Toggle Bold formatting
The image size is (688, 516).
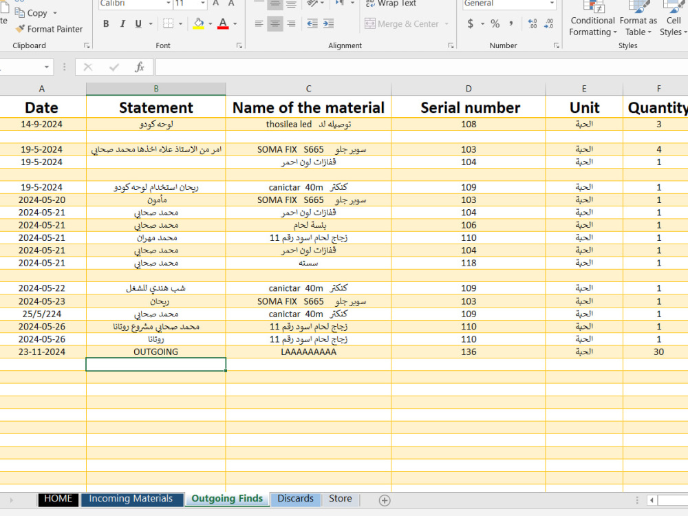tap(106, 23)
